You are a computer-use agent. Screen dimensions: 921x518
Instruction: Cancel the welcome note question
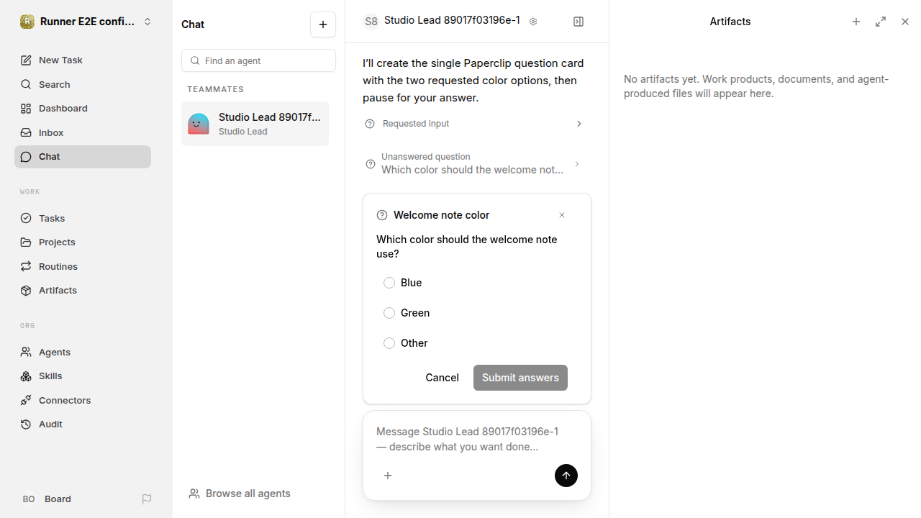click(442, 378)
